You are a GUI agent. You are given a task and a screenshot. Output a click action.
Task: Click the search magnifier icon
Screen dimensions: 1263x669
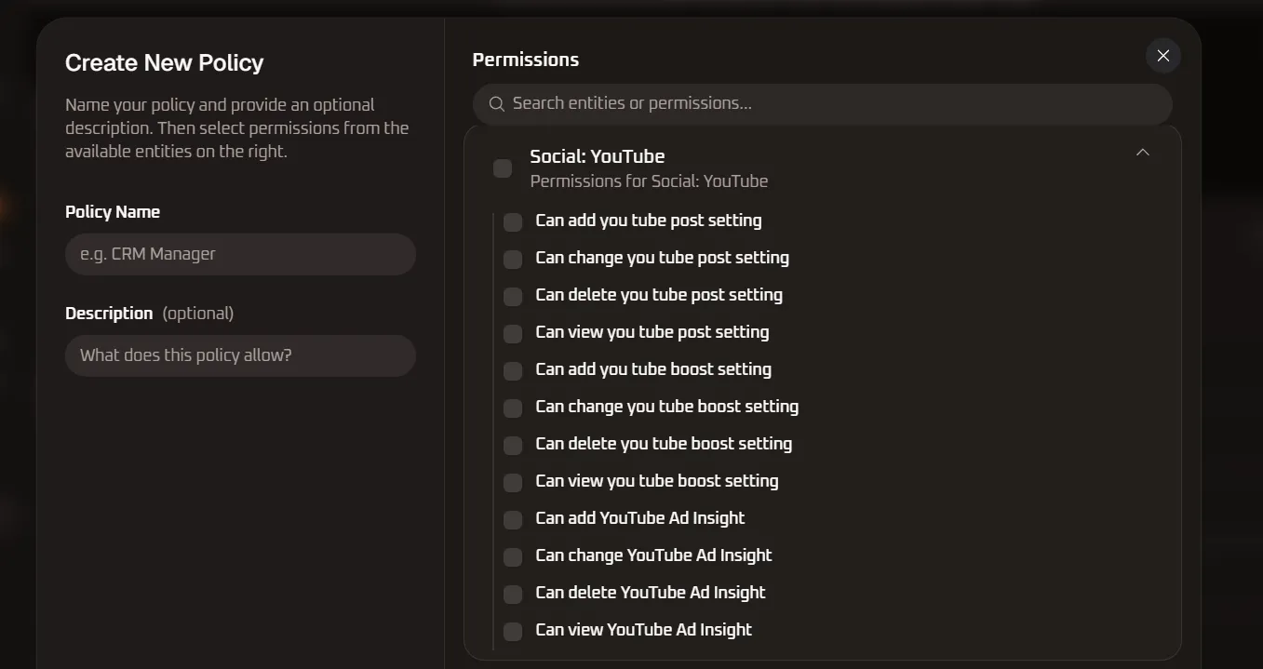497,103
